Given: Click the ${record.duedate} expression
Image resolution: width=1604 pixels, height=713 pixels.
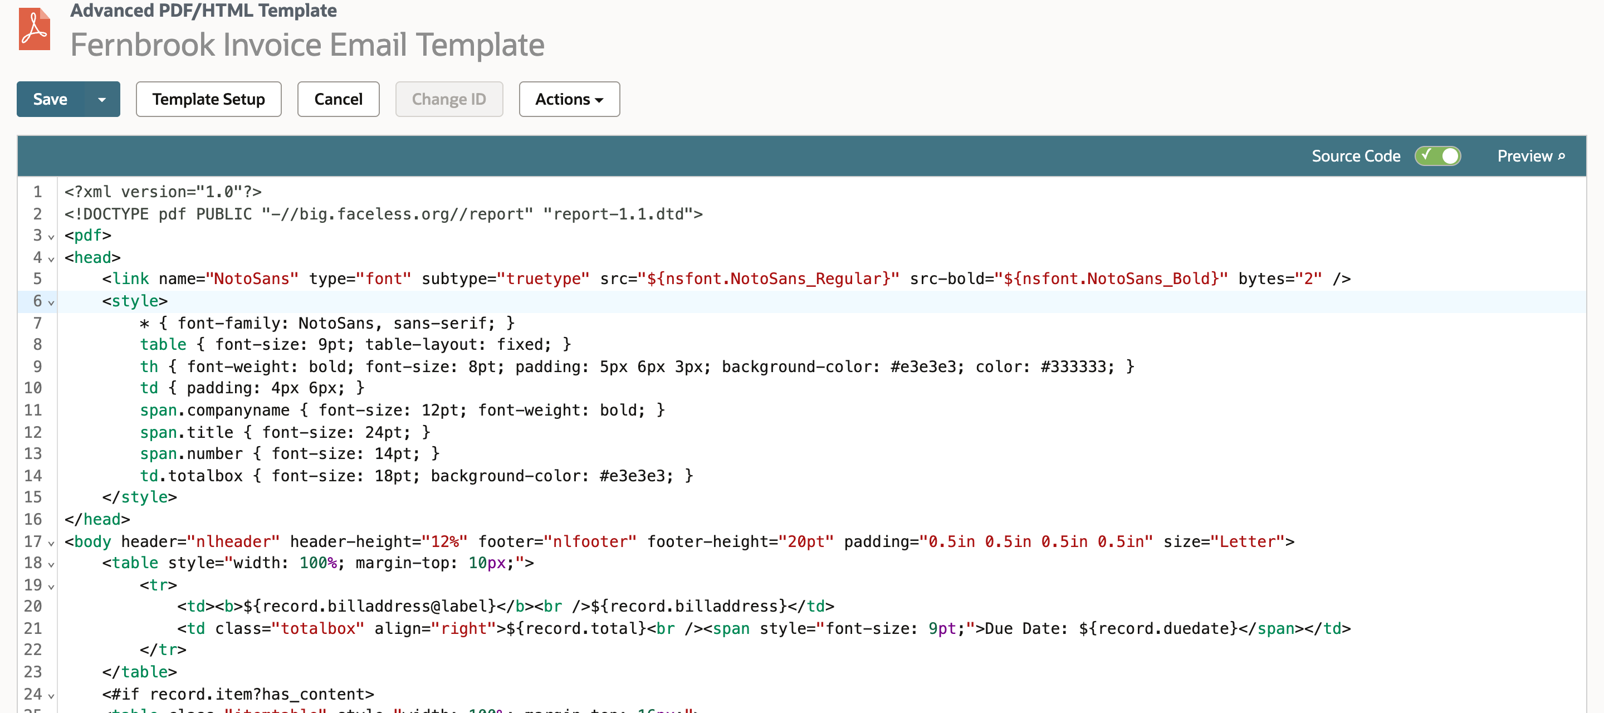Looking at the screenshot, I should pyautogui.click(x=1158, y=628).
